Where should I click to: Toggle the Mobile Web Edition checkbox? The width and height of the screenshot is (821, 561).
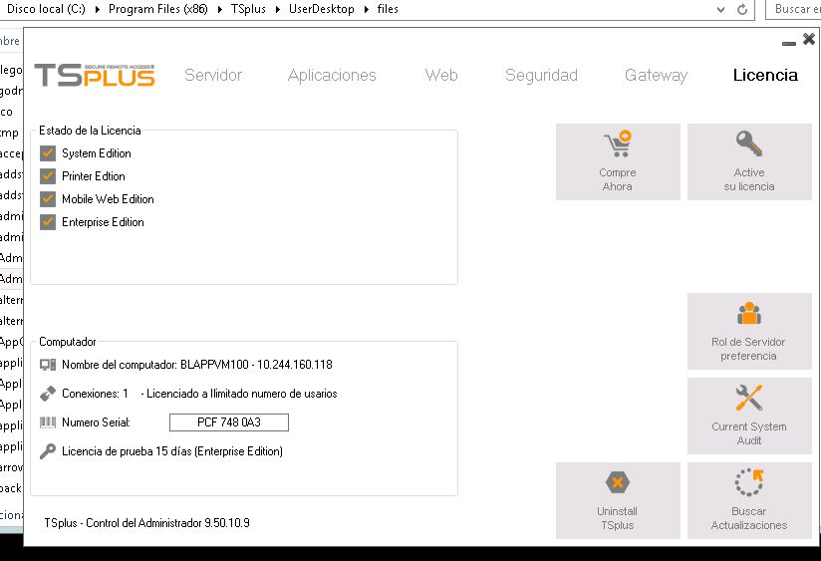[x=48, y=199]
